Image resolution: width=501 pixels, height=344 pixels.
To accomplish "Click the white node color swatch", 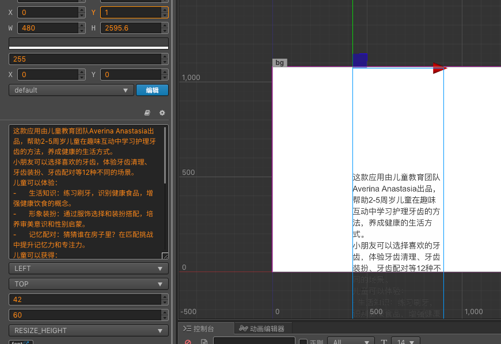I will pyautogui.click(x=89, y=43).
